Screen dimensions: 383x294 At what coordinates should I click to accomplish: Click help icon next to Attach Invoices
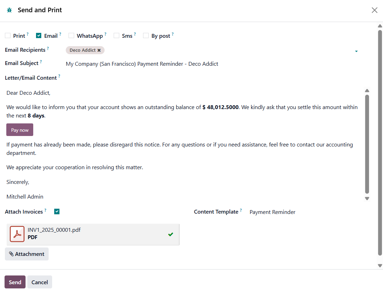[x=45, y=210]
